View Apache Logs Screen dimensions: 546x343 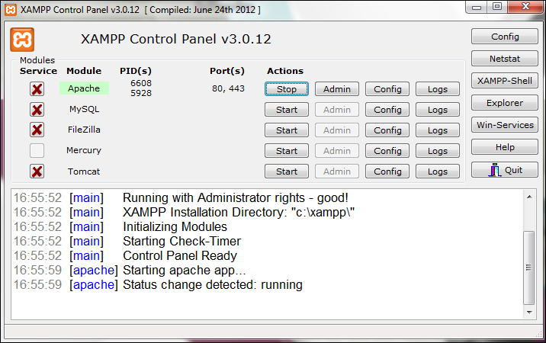tap(438, 89)
